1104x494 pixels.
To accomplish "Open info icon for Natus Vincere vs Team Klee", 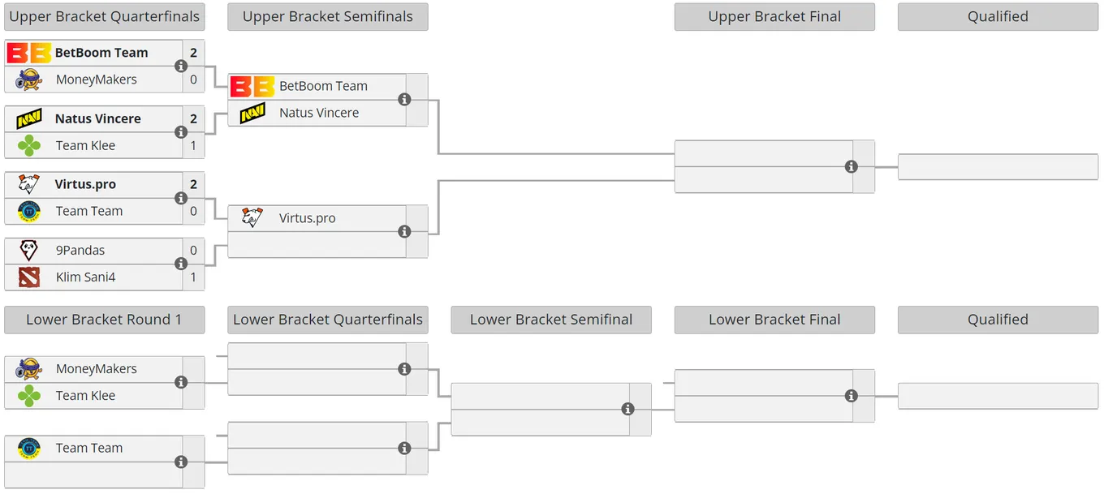I will pyautogui.click(x=181, y=132).
